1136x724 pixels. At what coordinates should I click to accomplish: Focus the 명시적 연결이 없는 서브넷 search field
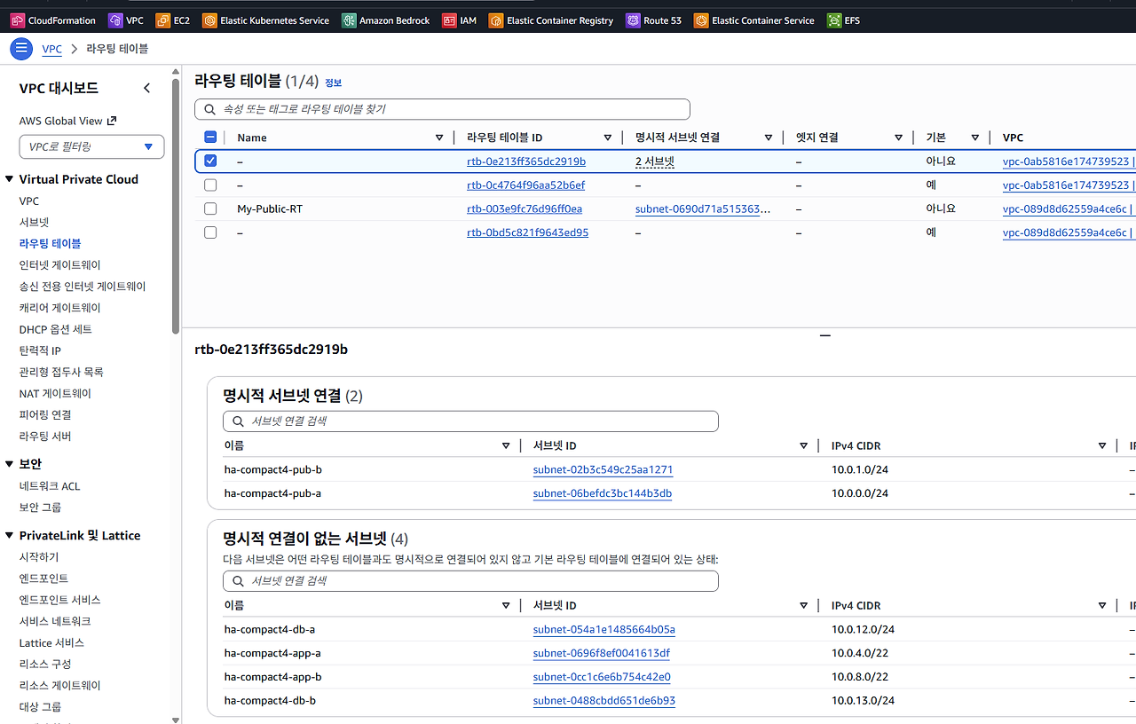point(470,580)
